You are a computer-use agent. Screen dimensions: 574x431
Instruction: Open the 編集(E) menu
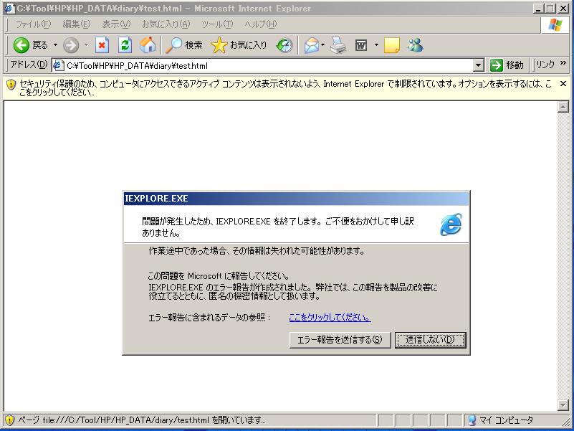76,24
